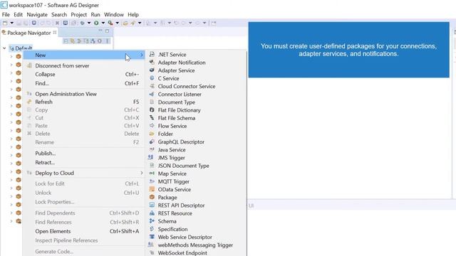Open the New toolbar dropdown arrow
Viewport: 456px width, 256px height.
tap(12, 23)
